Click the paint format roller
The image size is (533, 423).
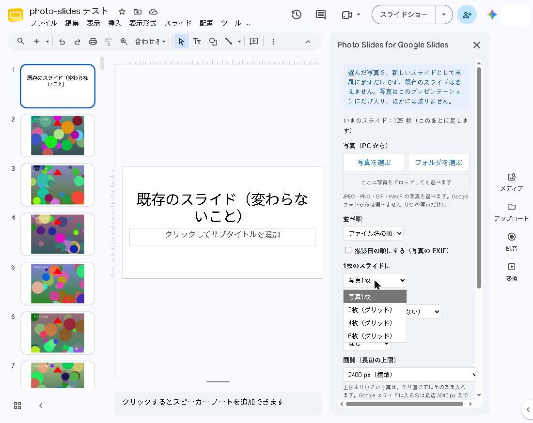(x=108, y=42)
